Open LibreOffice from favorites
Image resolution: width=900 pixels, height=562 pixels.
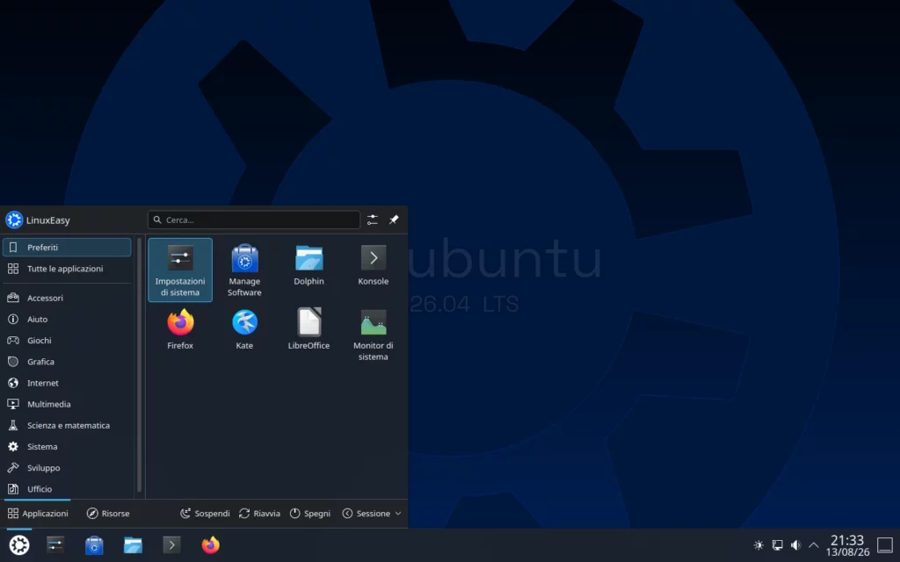click(308, 335)
